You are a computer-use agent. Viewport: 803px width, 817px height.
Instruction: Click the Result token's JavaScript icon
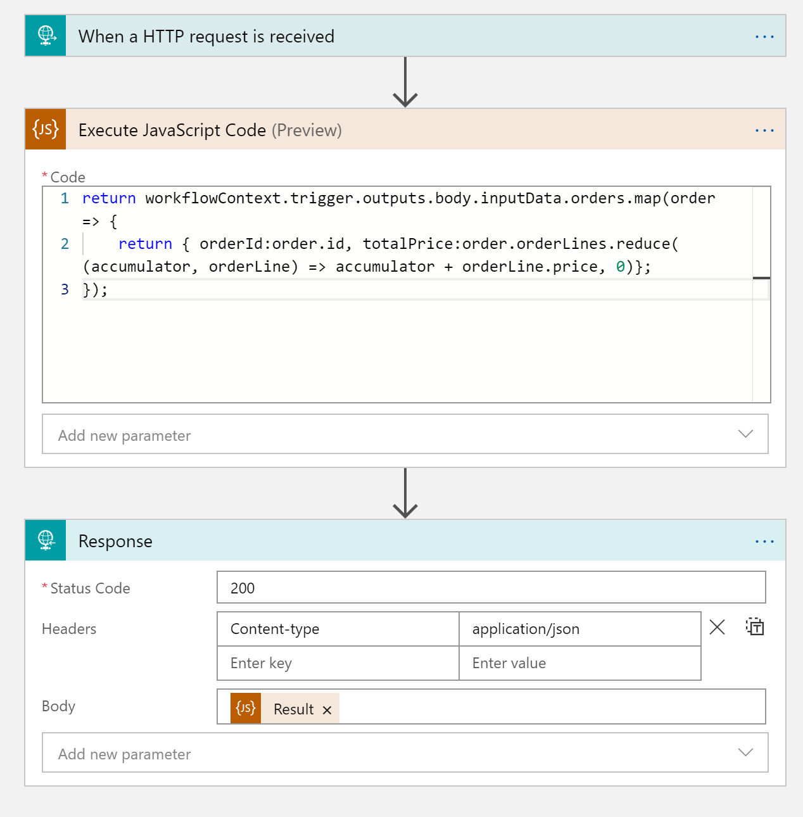[x=245, y=708]
